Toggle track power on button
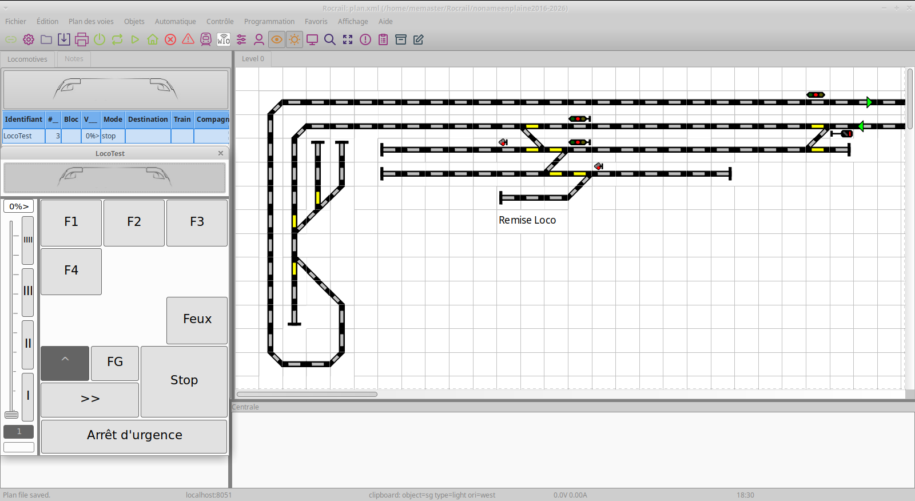Viewport: 915px width, 501px height. [x=100, y=39]
